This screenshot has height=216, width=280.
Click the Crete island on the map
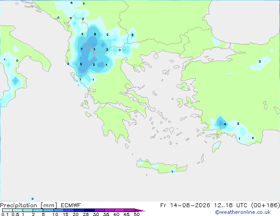click(162, 166)
